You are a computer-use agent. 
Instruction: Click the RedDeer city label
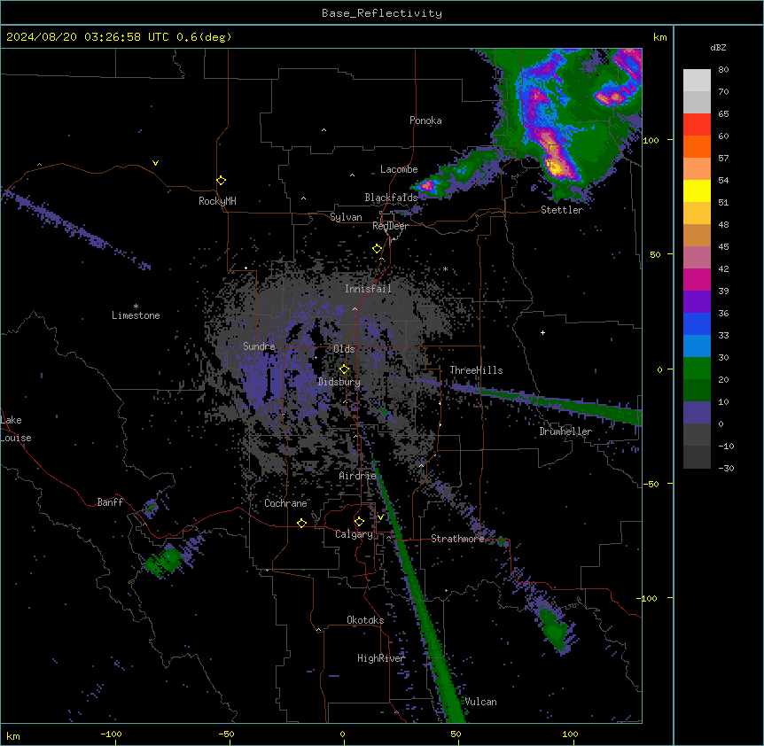[x=390, y=226]
